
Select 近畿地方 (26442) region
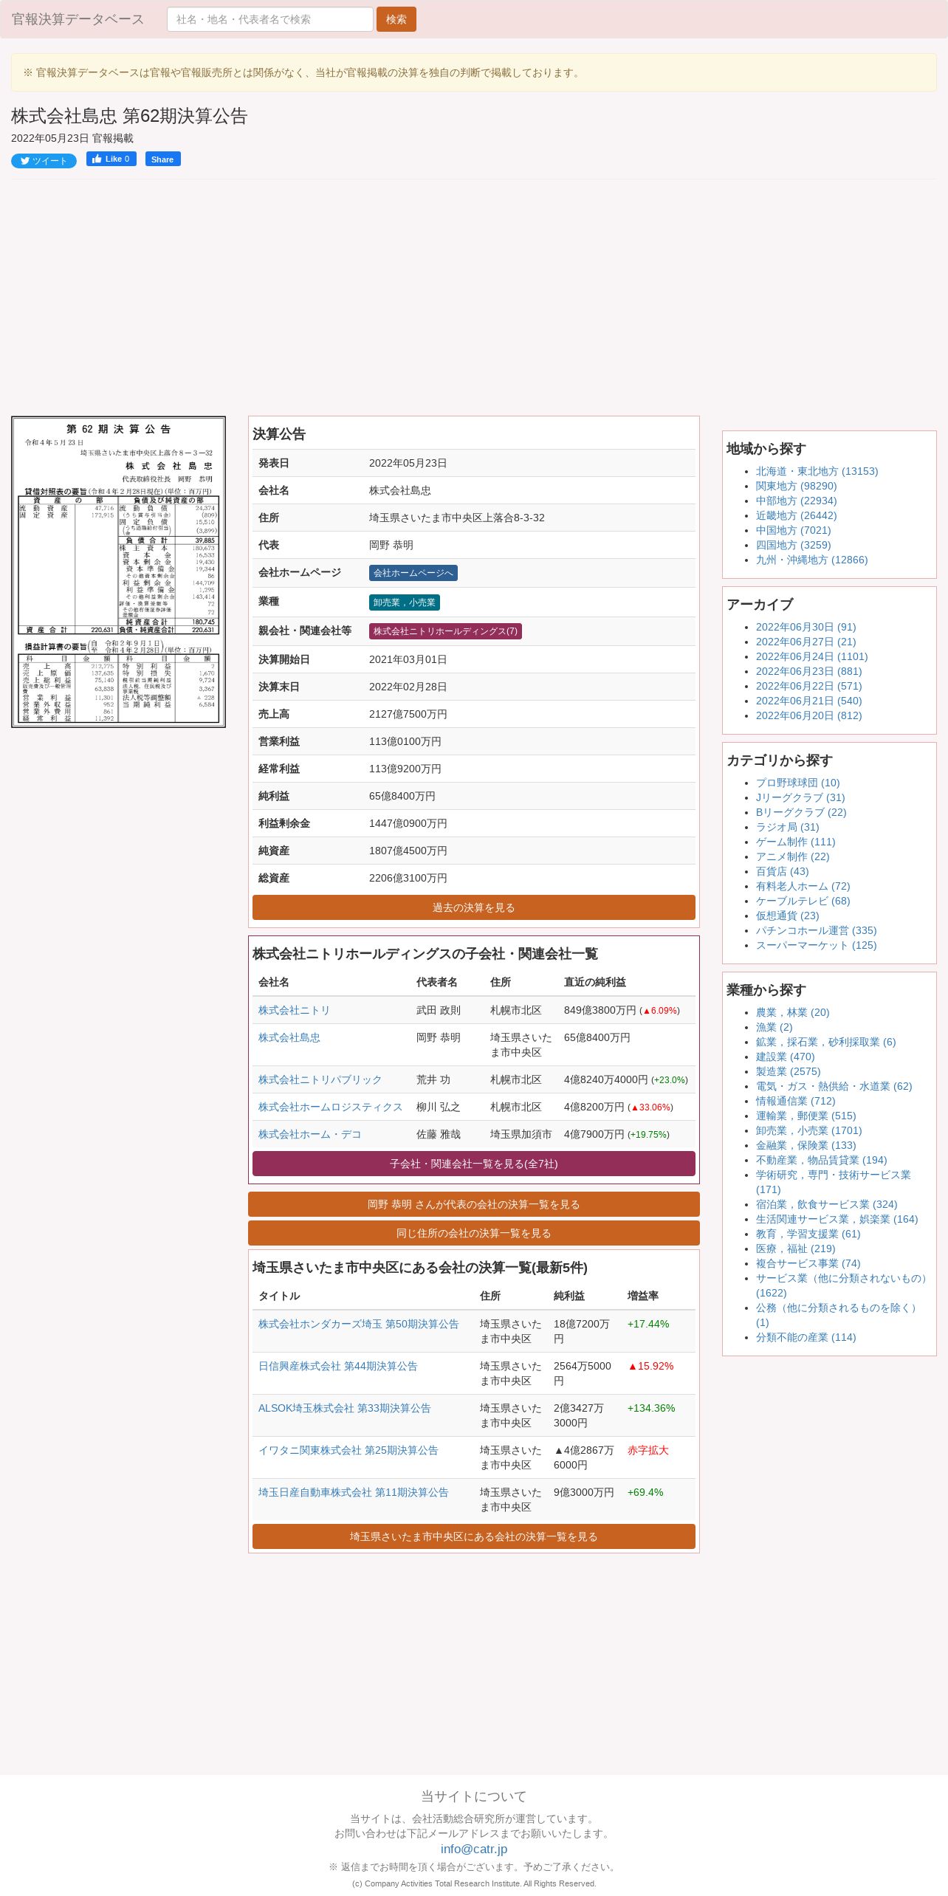[x=796, y=515]
